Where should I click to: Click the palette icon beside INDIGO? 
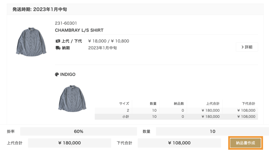click(x=57, y=74)
